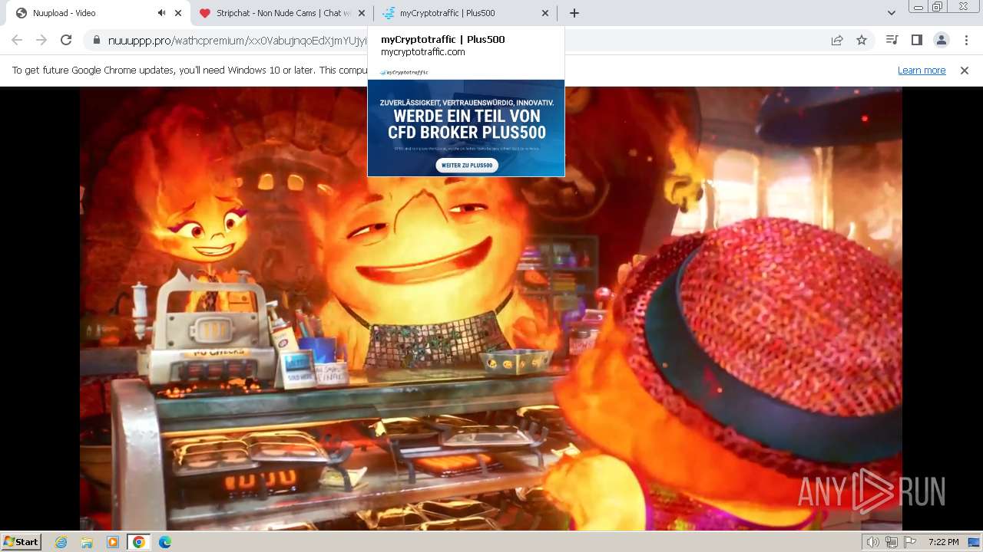Open a new browser tab
983x552 pixels.
click(x=574, y=13)
